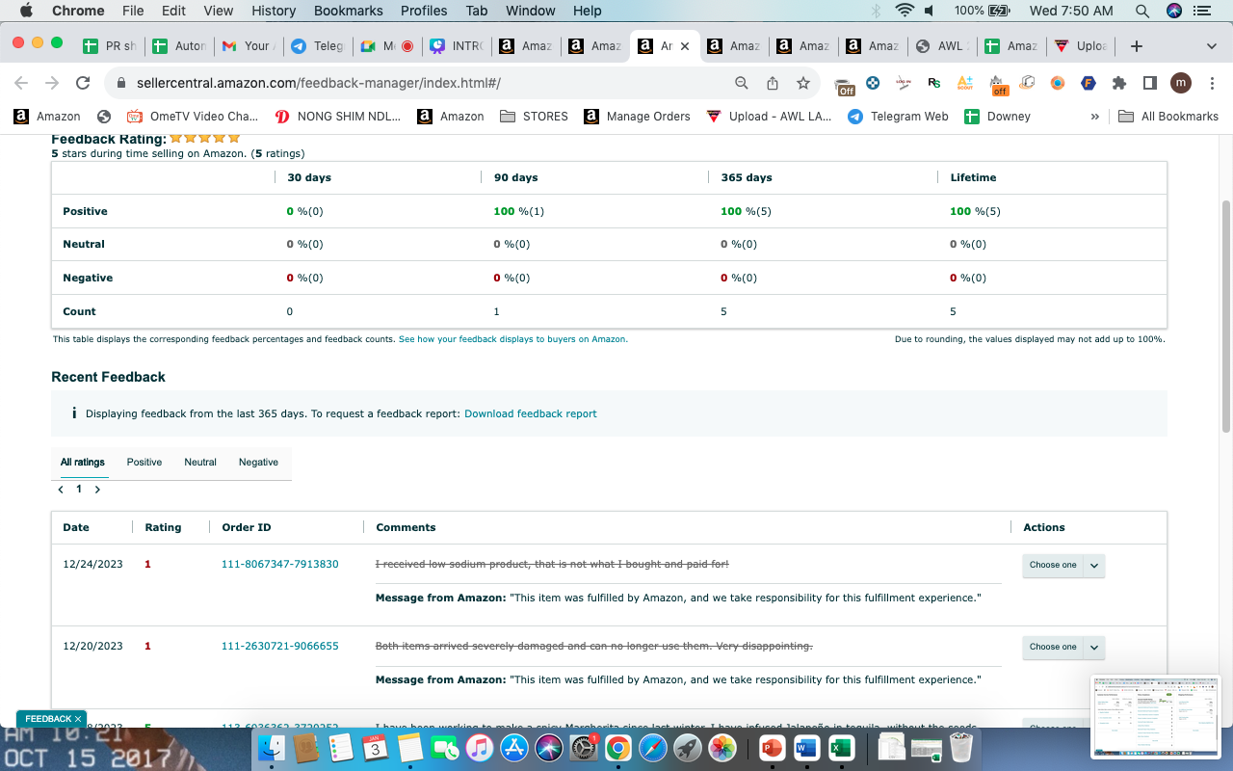Open the Chrome profile avatar 'm'
This screenshot has height=771, width=1233.
click(x=1181, y=83)
